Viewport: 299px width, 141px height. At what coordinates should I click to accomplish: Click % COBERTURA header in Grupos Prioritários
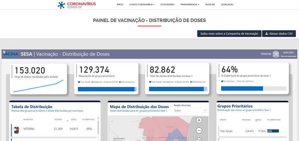[274, 120]
